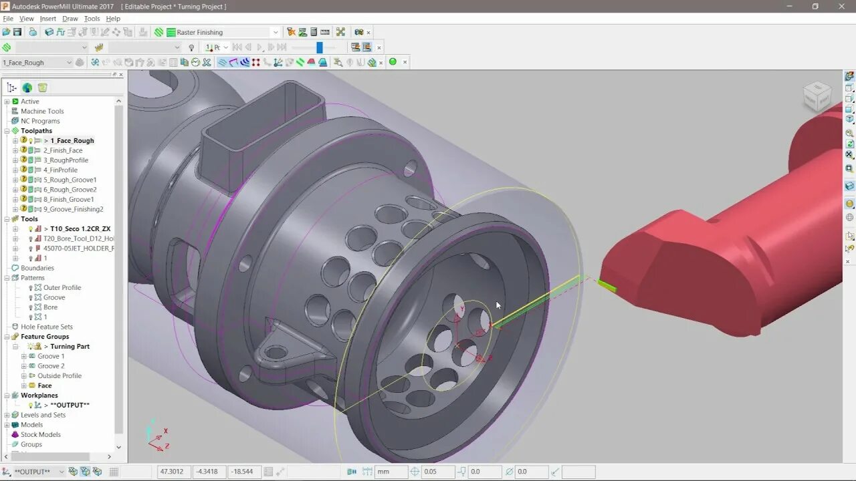
Task: Collapse the Toolpaths tree node
Action: point(7,131)
